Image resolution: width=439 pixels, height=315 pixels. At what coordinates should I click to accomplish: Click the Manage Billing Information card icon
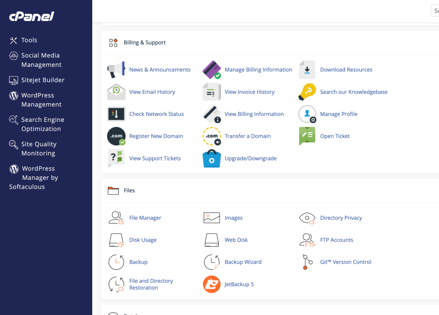click(x=212, y=70)
